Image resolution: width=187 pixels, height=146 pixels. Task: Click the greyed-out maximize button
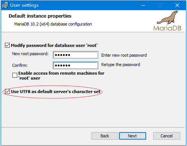tap(160, 5)
